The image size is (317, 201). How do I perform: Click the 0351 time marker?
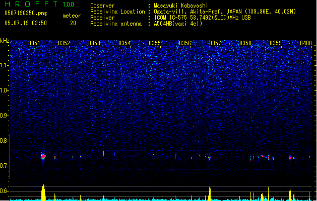pyautogui.click(x=34, y=43)
